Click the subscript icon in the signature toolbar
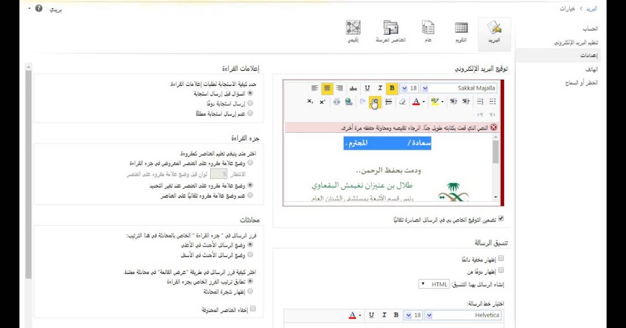626x328 pixels. pos(309,102)
